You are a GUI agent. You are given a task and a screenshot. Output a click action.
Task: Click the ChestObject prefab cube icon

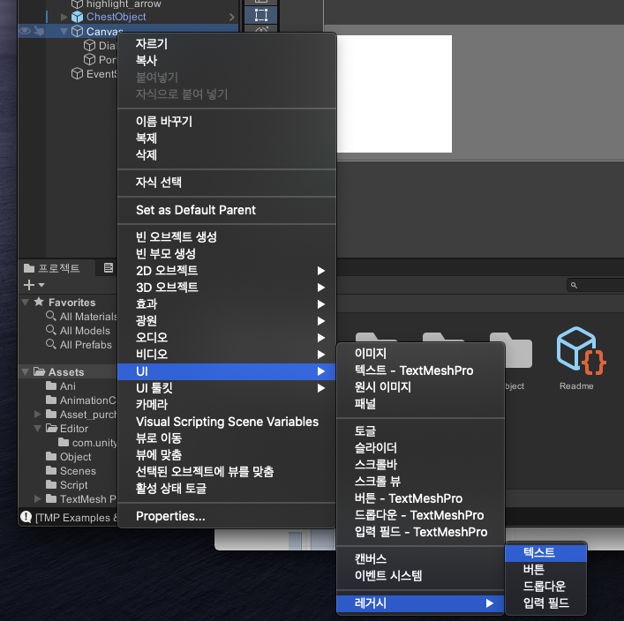click(x=77, y=17)
